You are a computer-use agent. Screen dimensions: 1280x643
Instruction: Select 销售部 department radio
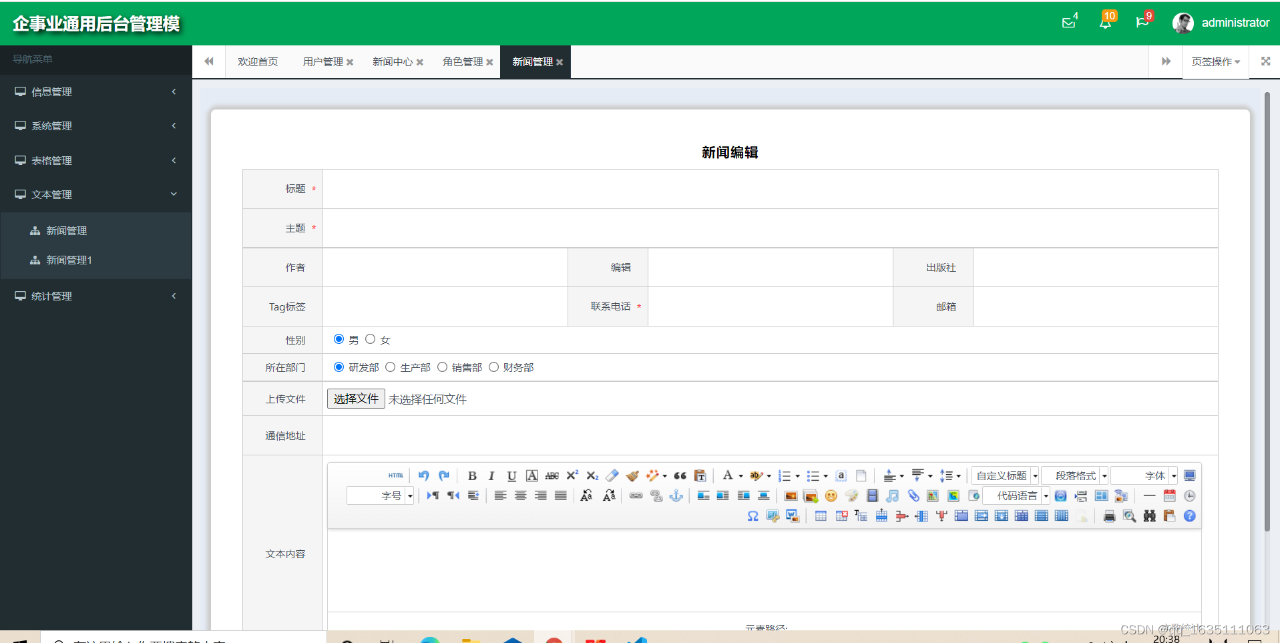point(442,367)
